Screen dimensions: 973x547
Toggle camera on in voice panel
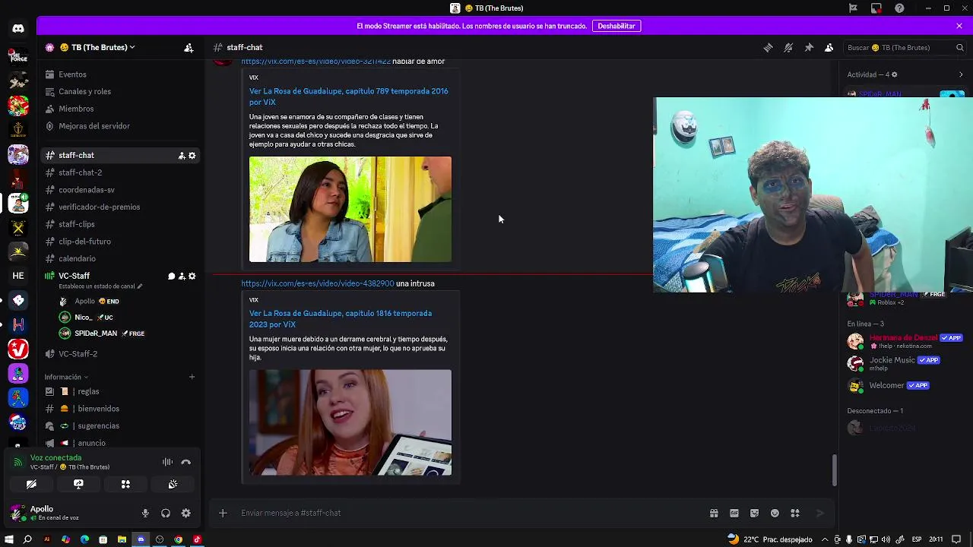click(31, 484)
